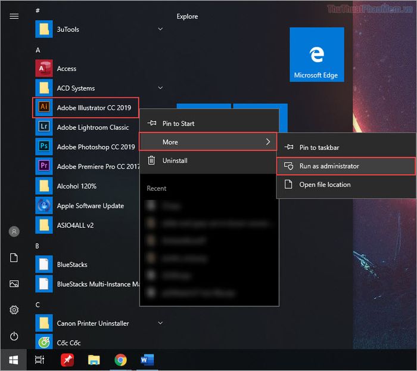
Task: Click the ACD Systems folder icon
Action: click(44, 88)
